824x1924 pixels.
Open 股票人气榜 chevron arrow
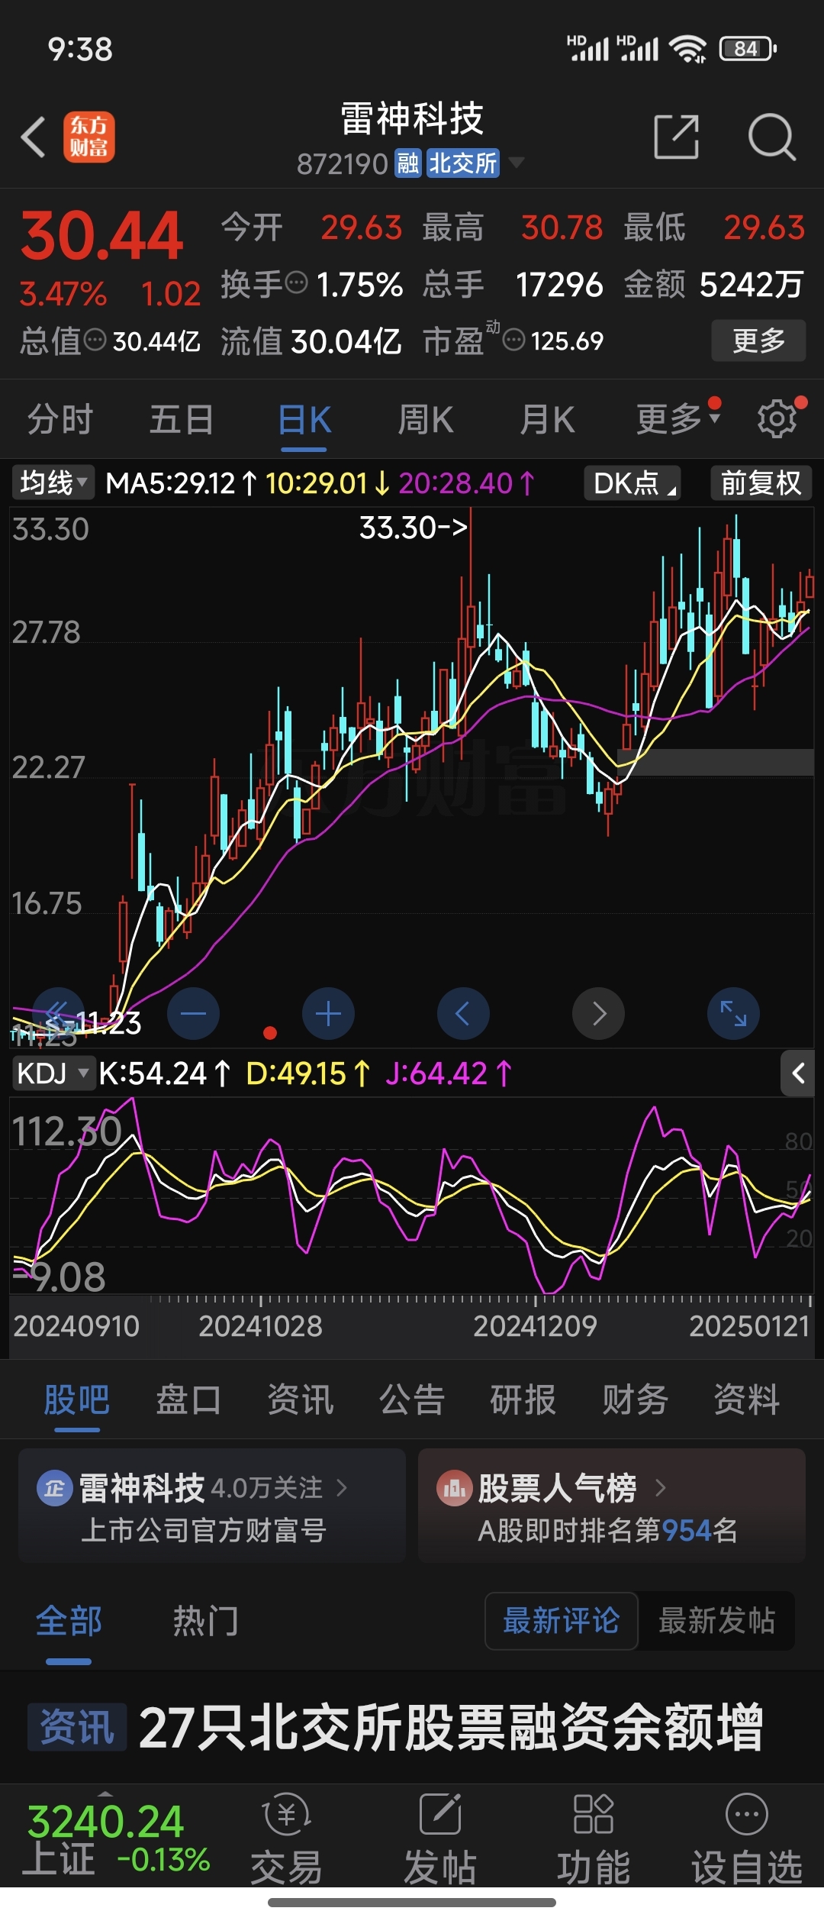coord(661,1488)
